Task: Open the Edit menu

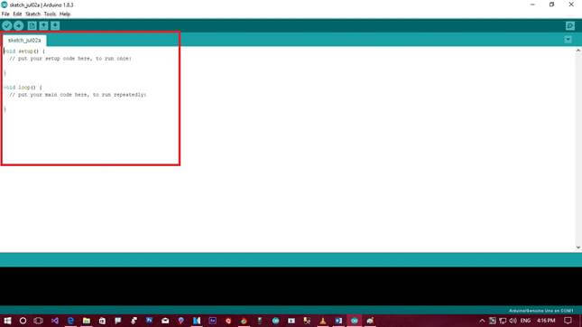Action: 17,14
